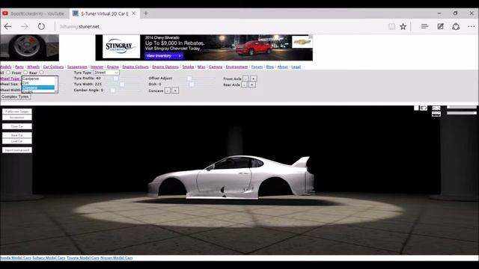Screen dimensions: 479x269
Task: Visit the Forum link
Action: click(x=257, y=67)
